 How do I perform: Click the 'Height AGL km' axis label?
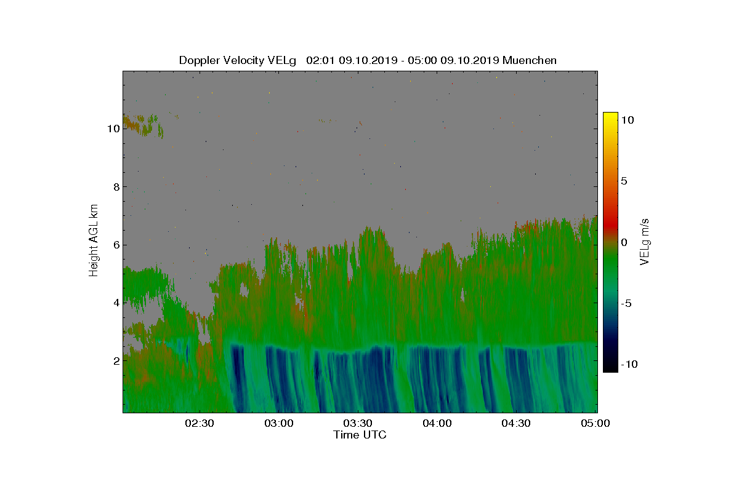click(x=94, y=240)
